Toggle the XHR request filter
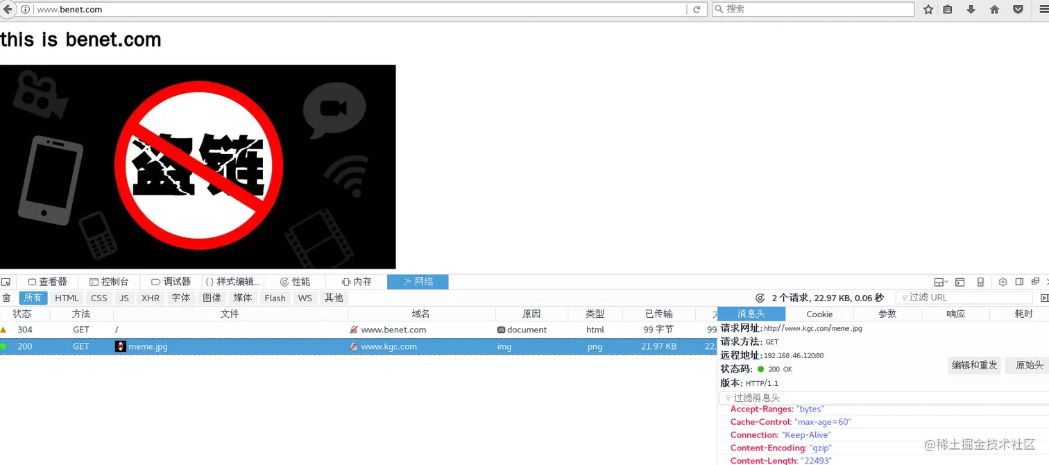 pos(151,297)
